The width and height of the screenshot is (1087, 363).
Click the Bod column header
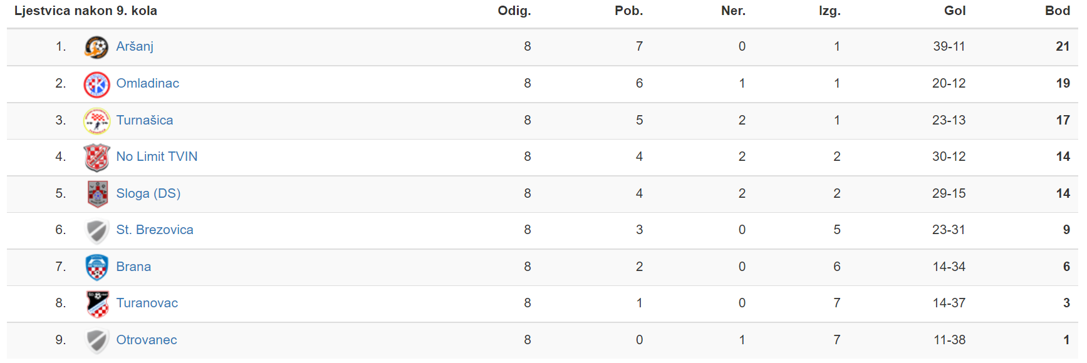click(1058, 11)
